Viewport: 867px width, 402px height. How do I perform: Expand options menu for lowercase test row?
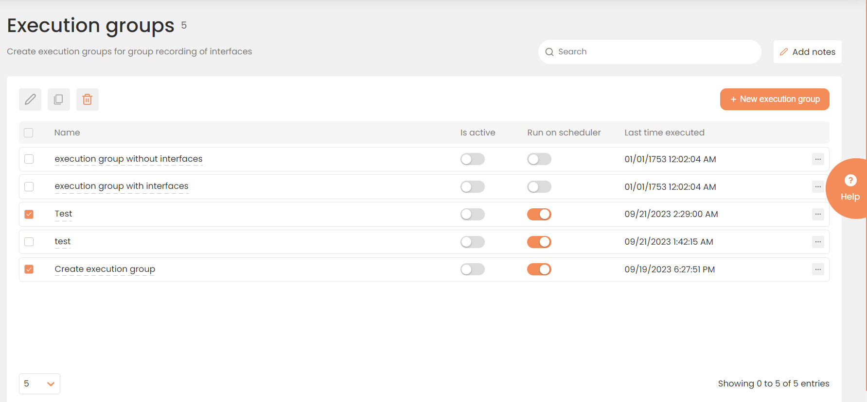tap(818, 242)
